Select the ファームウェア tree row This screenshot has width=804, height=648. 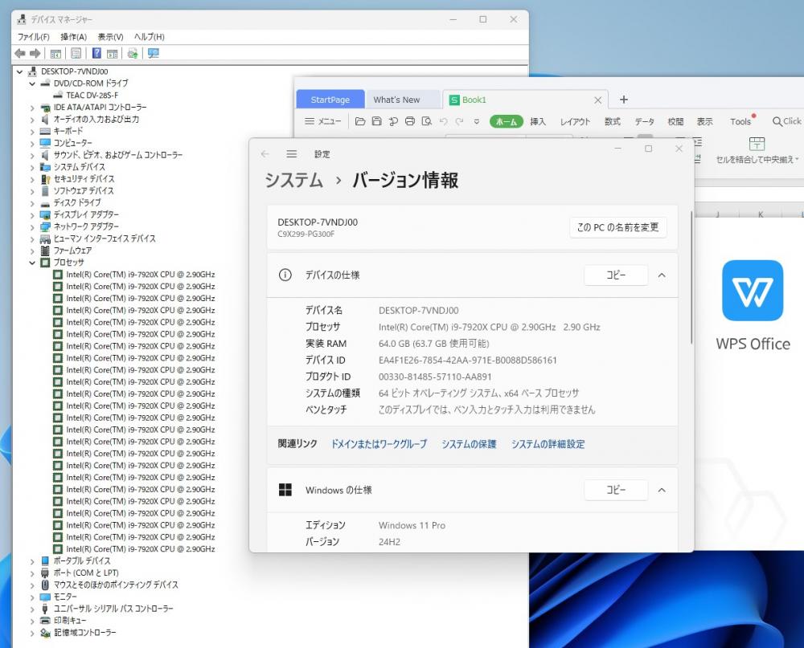tap(72, 251)
